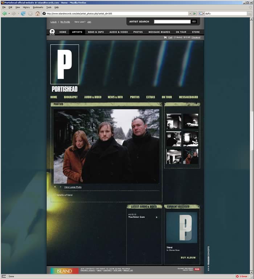The height and width of the screenshot is (279, 254).
Task: Click the Join link
Action: coord(89,22)
